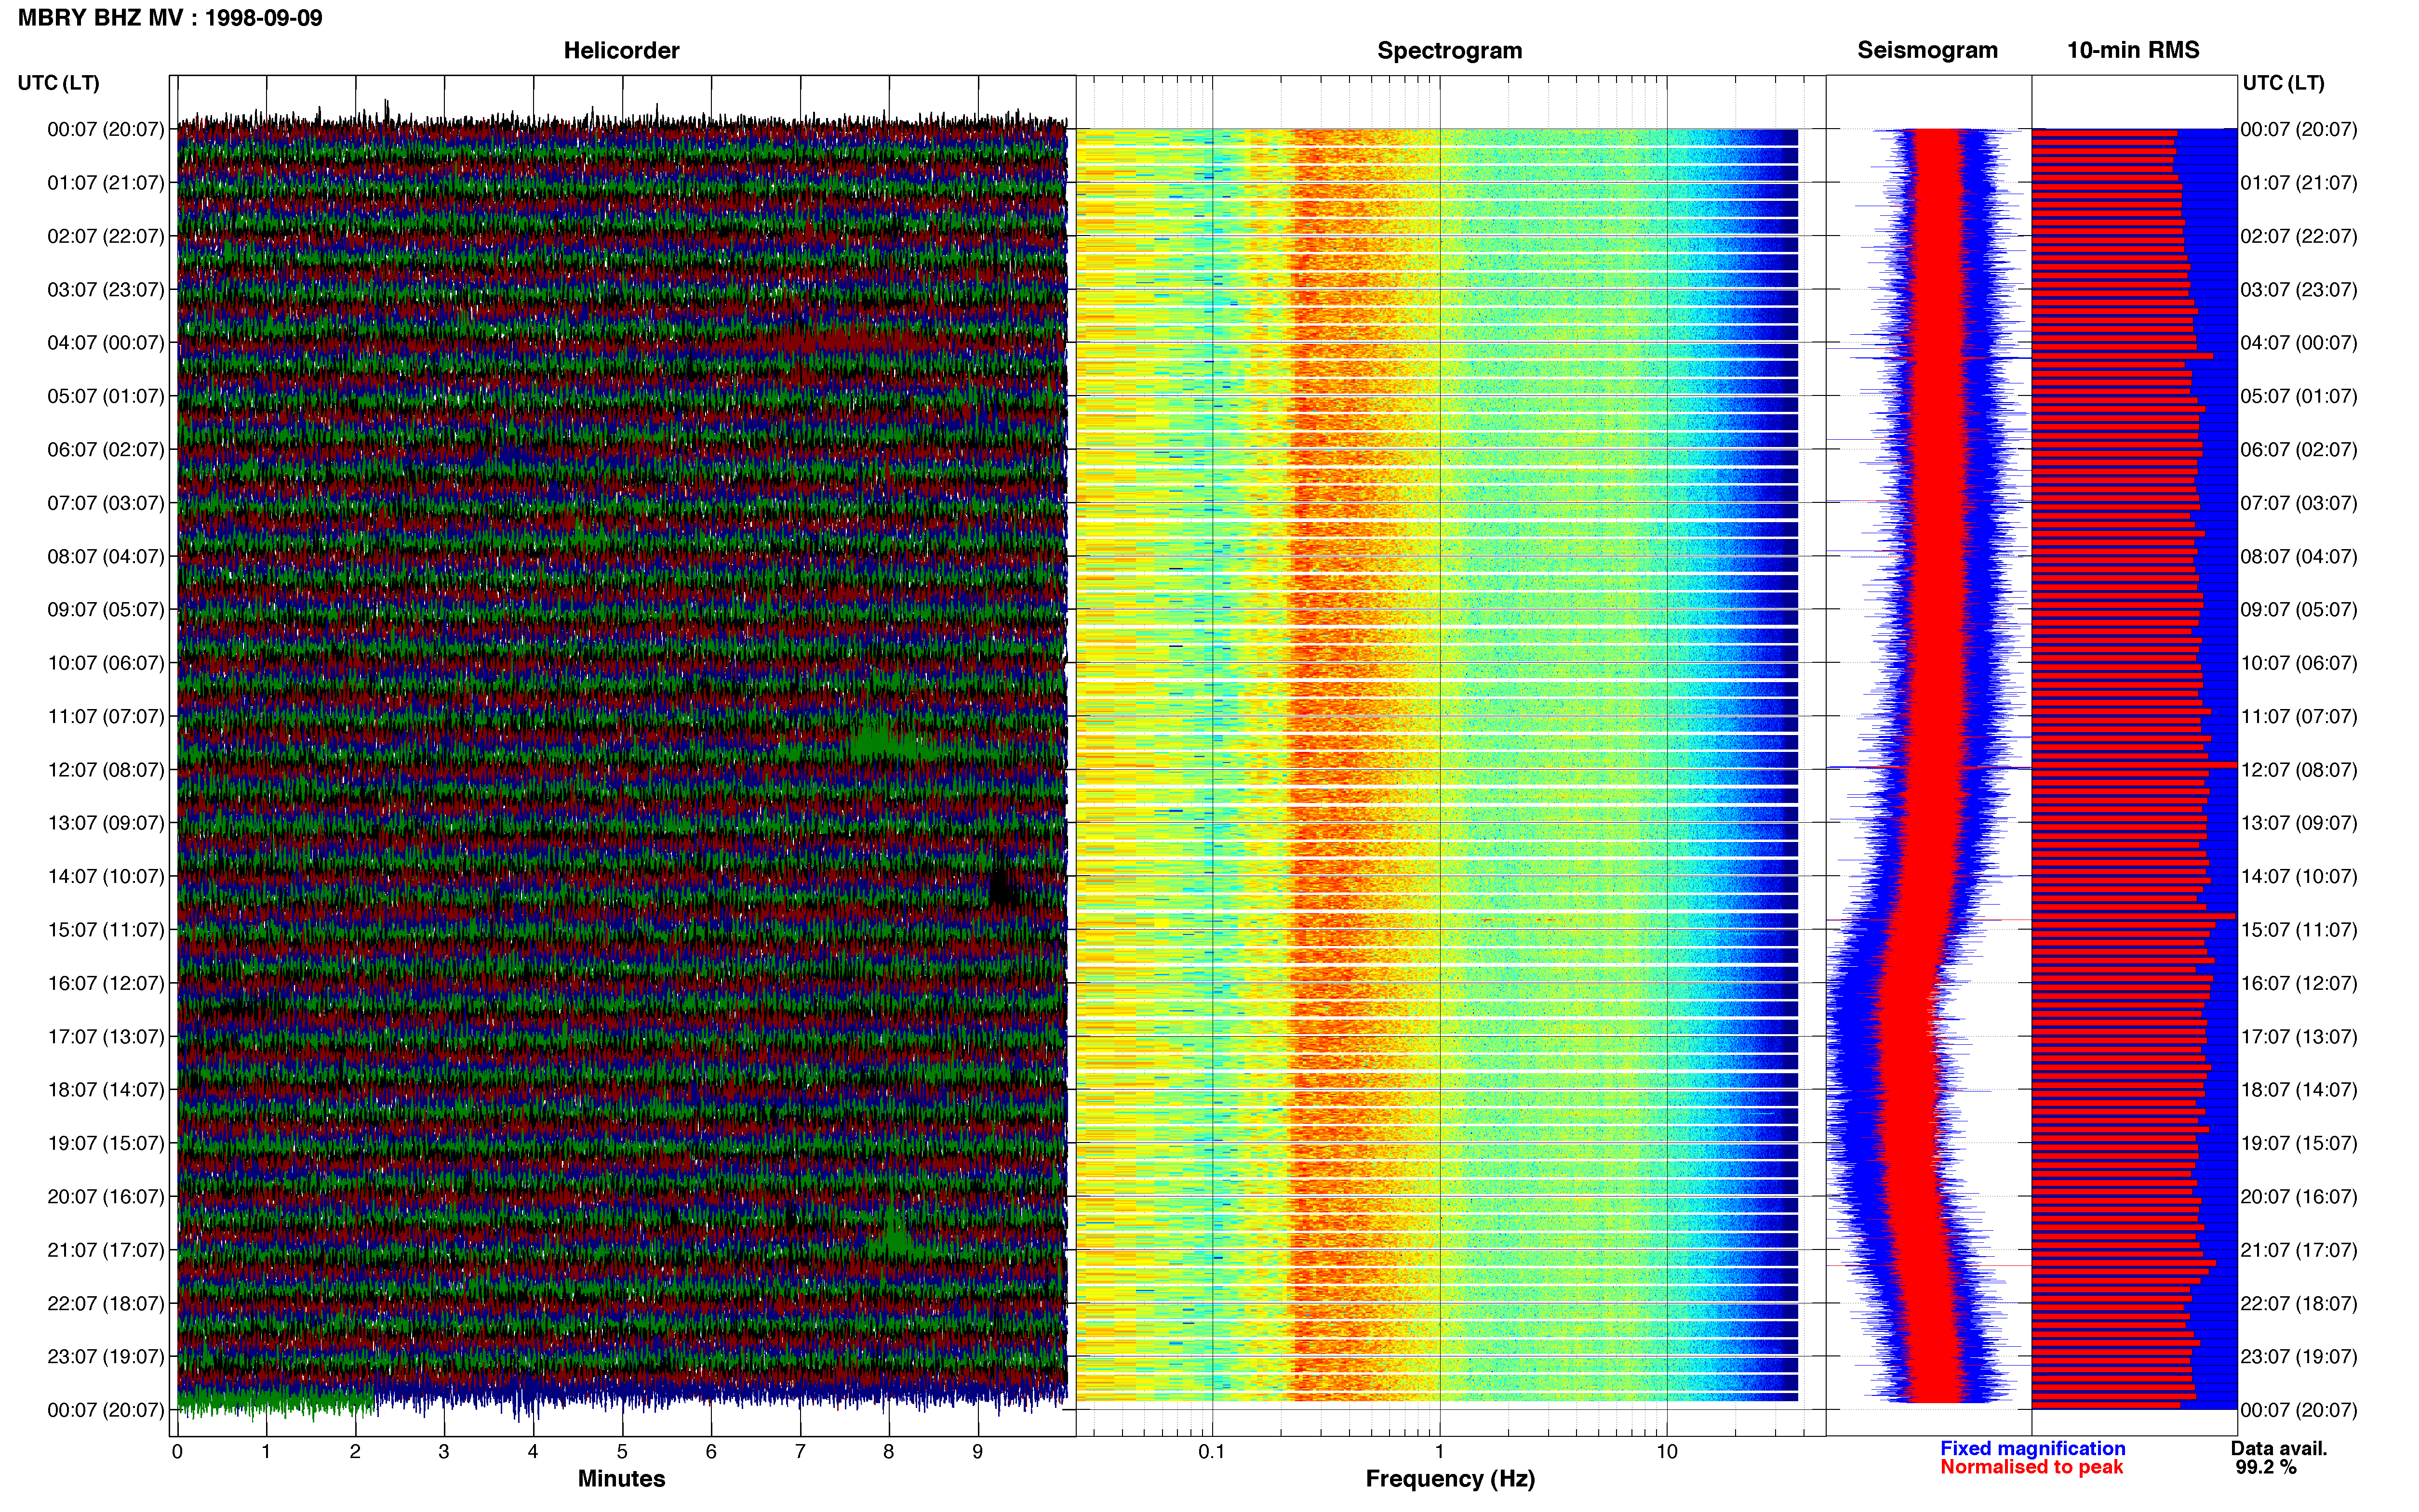Click the left 'UTC (LT)' axis label

click(59, 83)
